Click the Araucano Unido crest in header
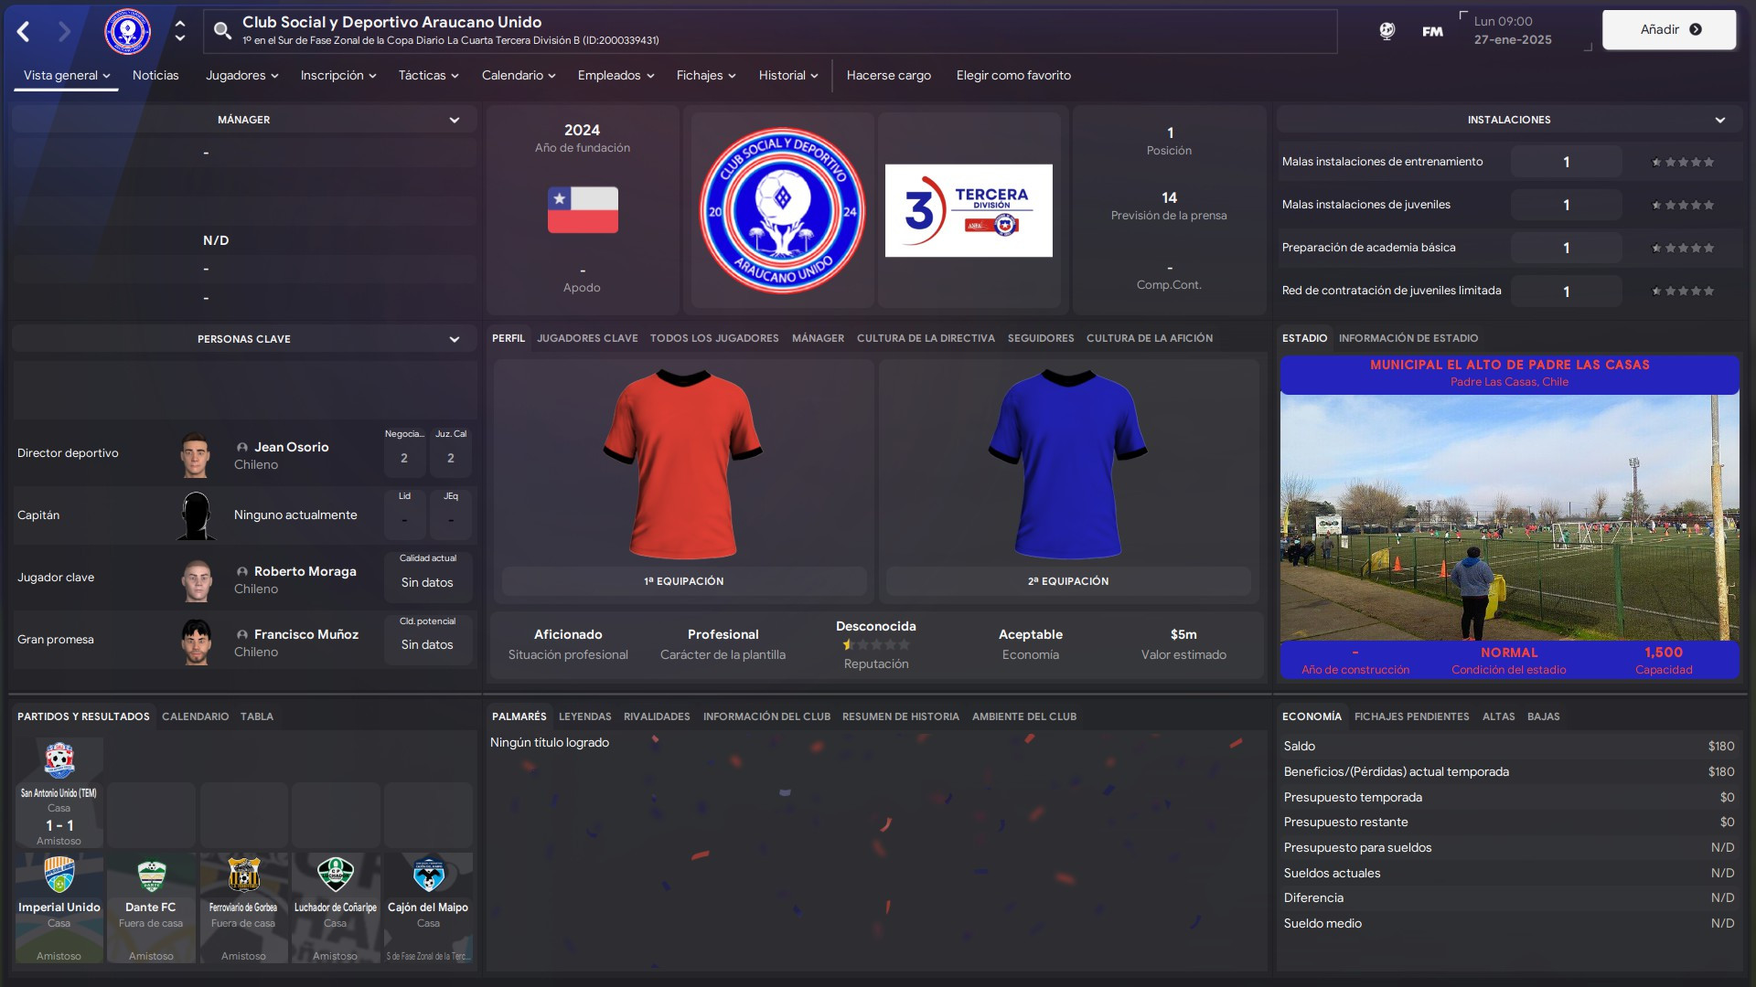The image size is (1756, 987). [128, 32]
